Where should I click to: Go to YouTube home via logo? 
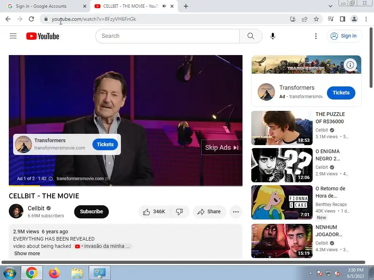pos(43,36)
